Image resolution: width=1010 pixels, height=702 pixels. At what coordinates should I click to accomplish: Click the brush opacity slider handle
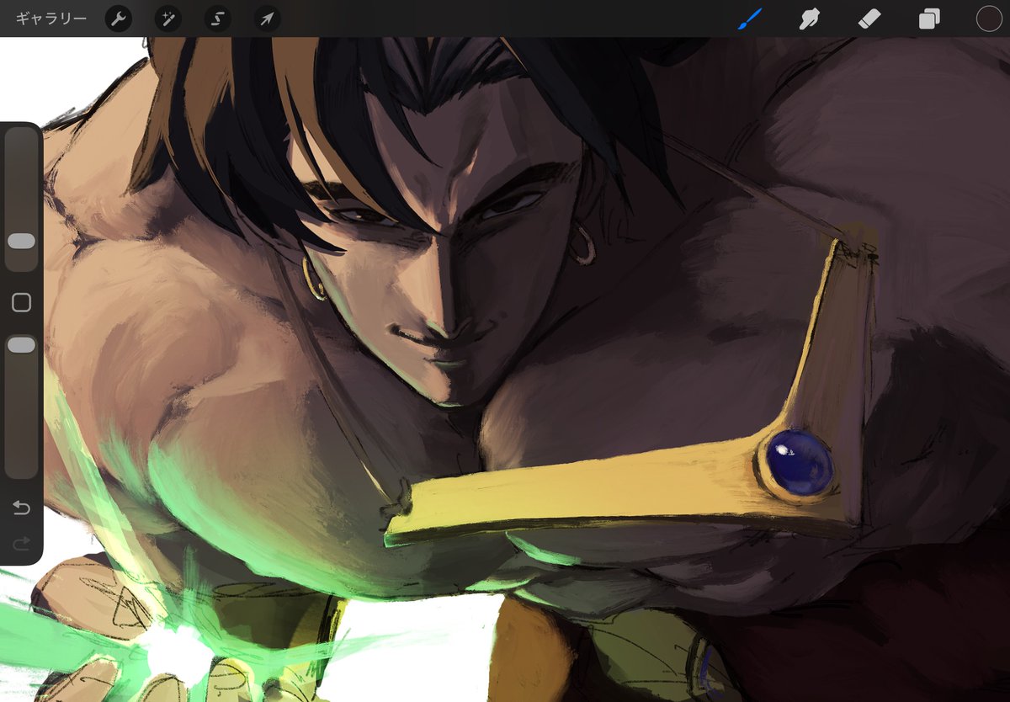(21, 345)
